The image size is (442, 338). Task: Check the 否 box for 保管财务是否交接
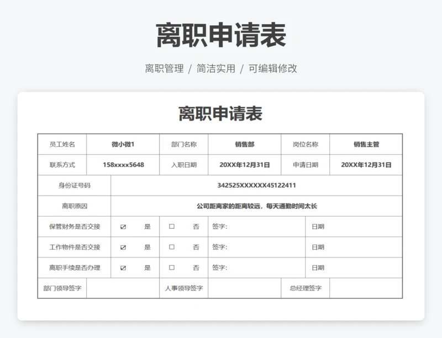[x=172, y=226]
